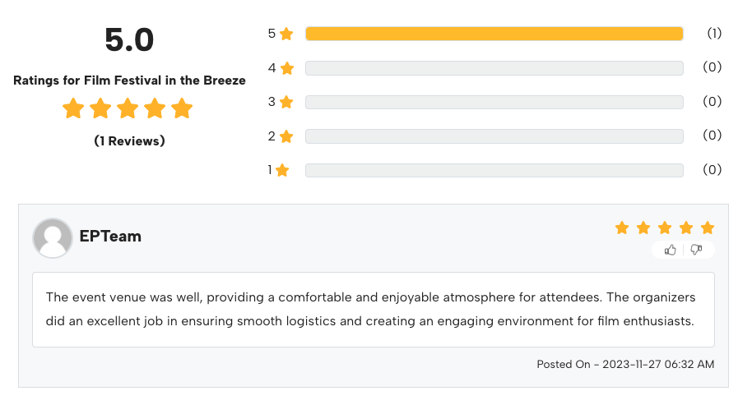Click the "(1 Reviews)" count text
The image size is (738, 414).
(129, 141)
